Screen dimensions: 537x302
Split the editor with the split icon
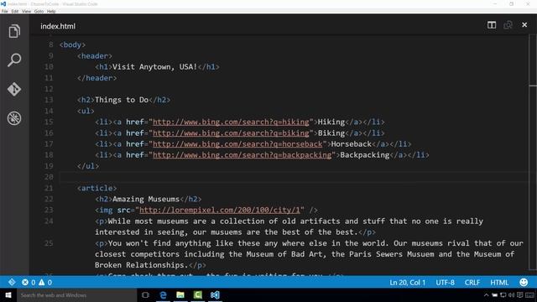(492, 25)
